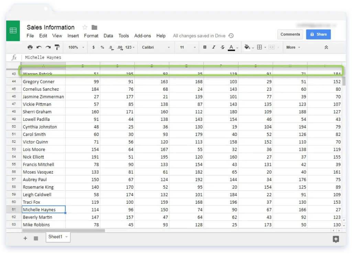Click the Comments button

(x=290, y=34)
